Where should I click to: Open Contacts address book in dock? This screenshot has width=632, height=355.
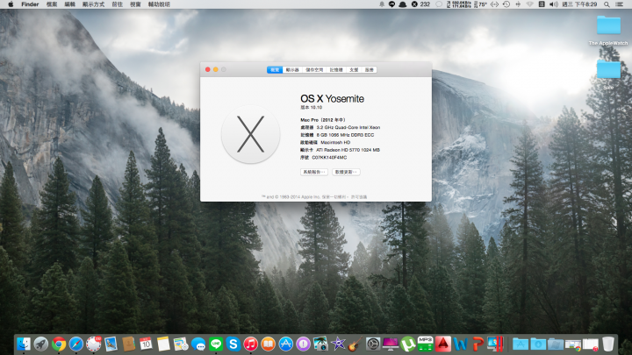point(128,344)
